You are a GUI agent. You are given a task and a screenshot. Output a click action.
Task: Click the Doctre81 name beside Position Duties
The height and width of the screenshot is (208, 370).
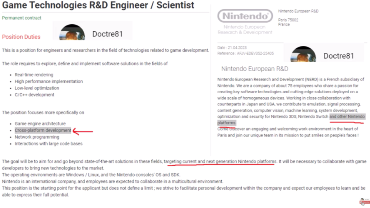coord(107,34)
